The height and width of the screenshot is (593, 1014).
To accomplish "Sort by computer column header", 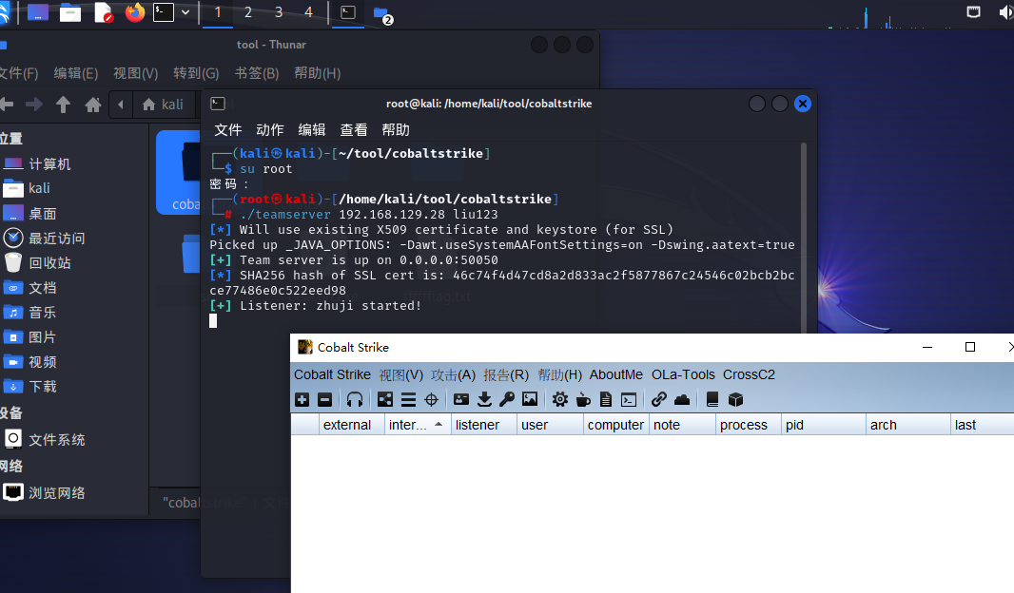I will click(615, 425).
